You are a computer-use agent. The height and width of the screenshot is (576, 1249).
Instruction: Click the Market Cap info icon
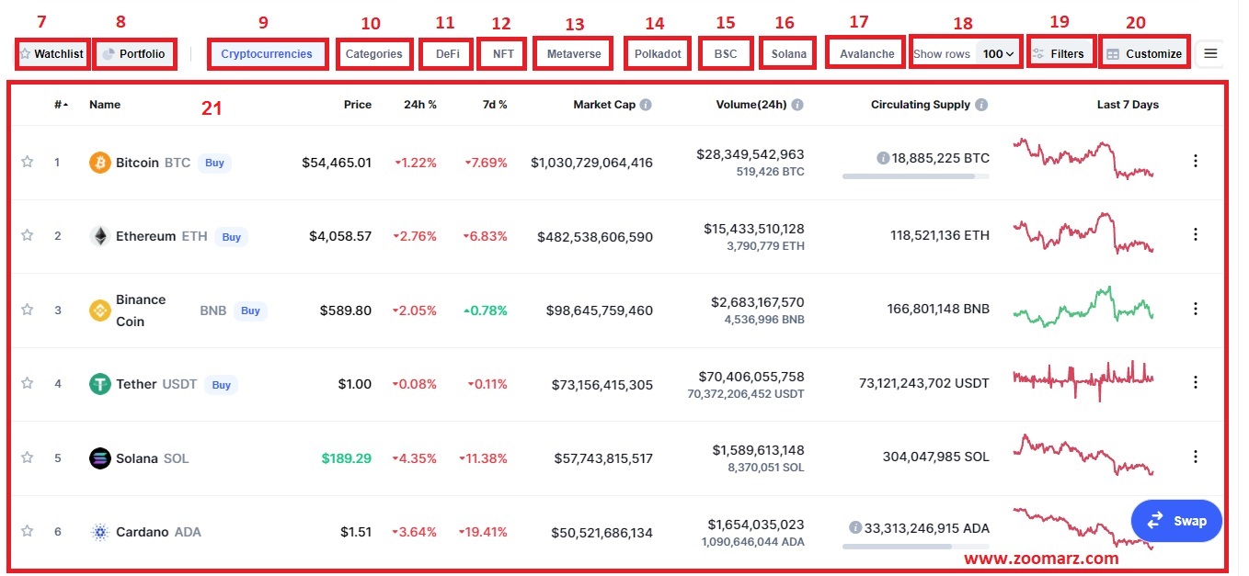tap(646, 105)
